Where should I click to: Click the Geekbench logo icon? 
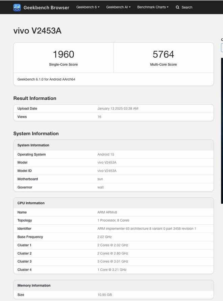coord(17,7)
